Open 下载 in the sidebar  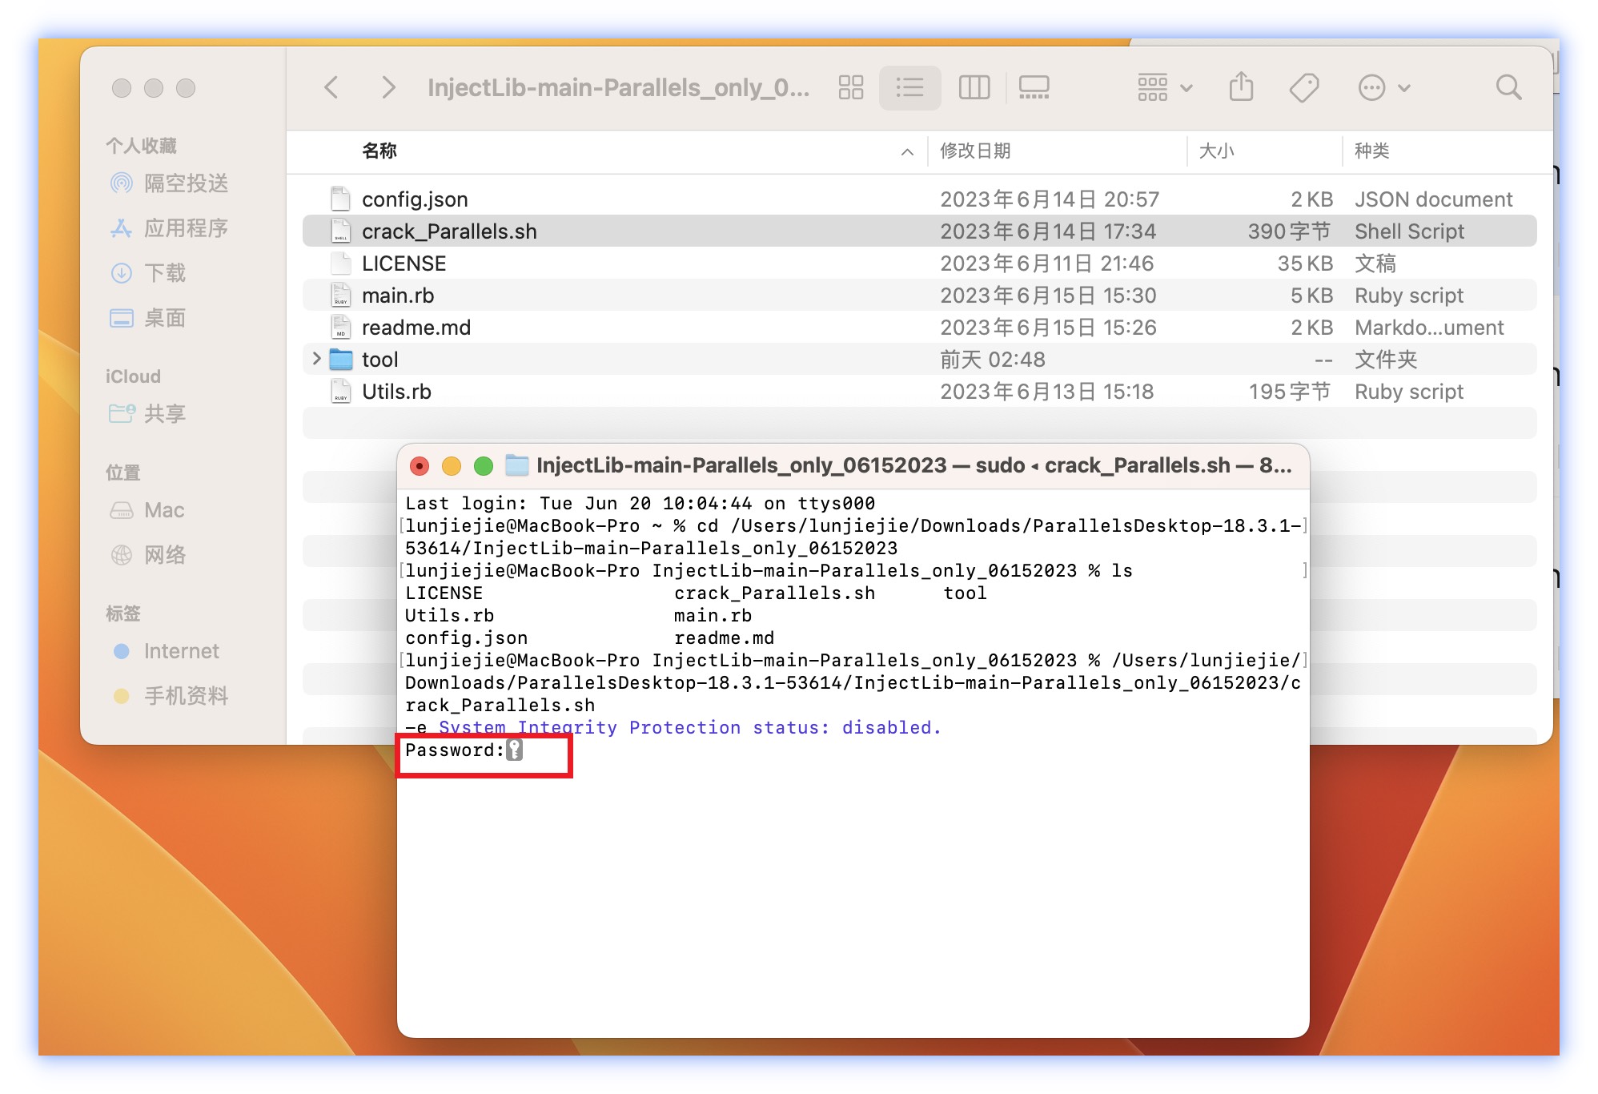[165, 273]
